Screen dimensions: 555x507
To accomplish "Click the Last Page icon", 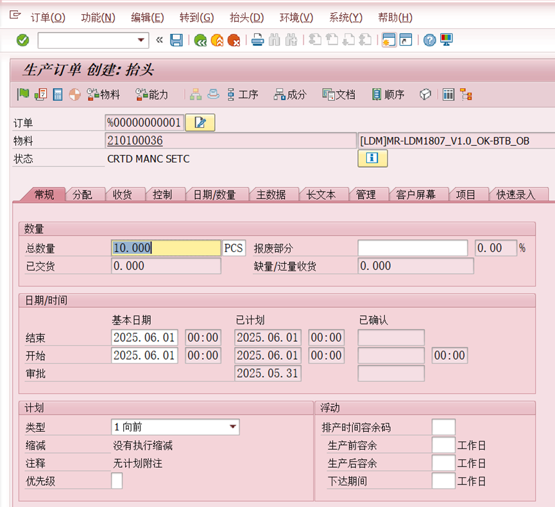I will pos(365,39).
